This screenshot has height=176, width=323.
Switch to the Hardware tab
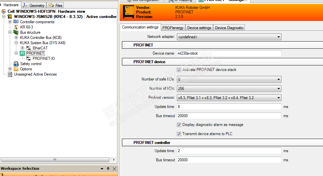point(10,5)
